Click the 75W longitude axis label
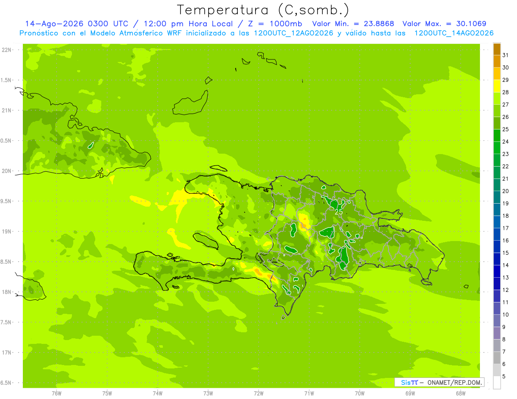The image size is (517, 399). pos(107,393)
